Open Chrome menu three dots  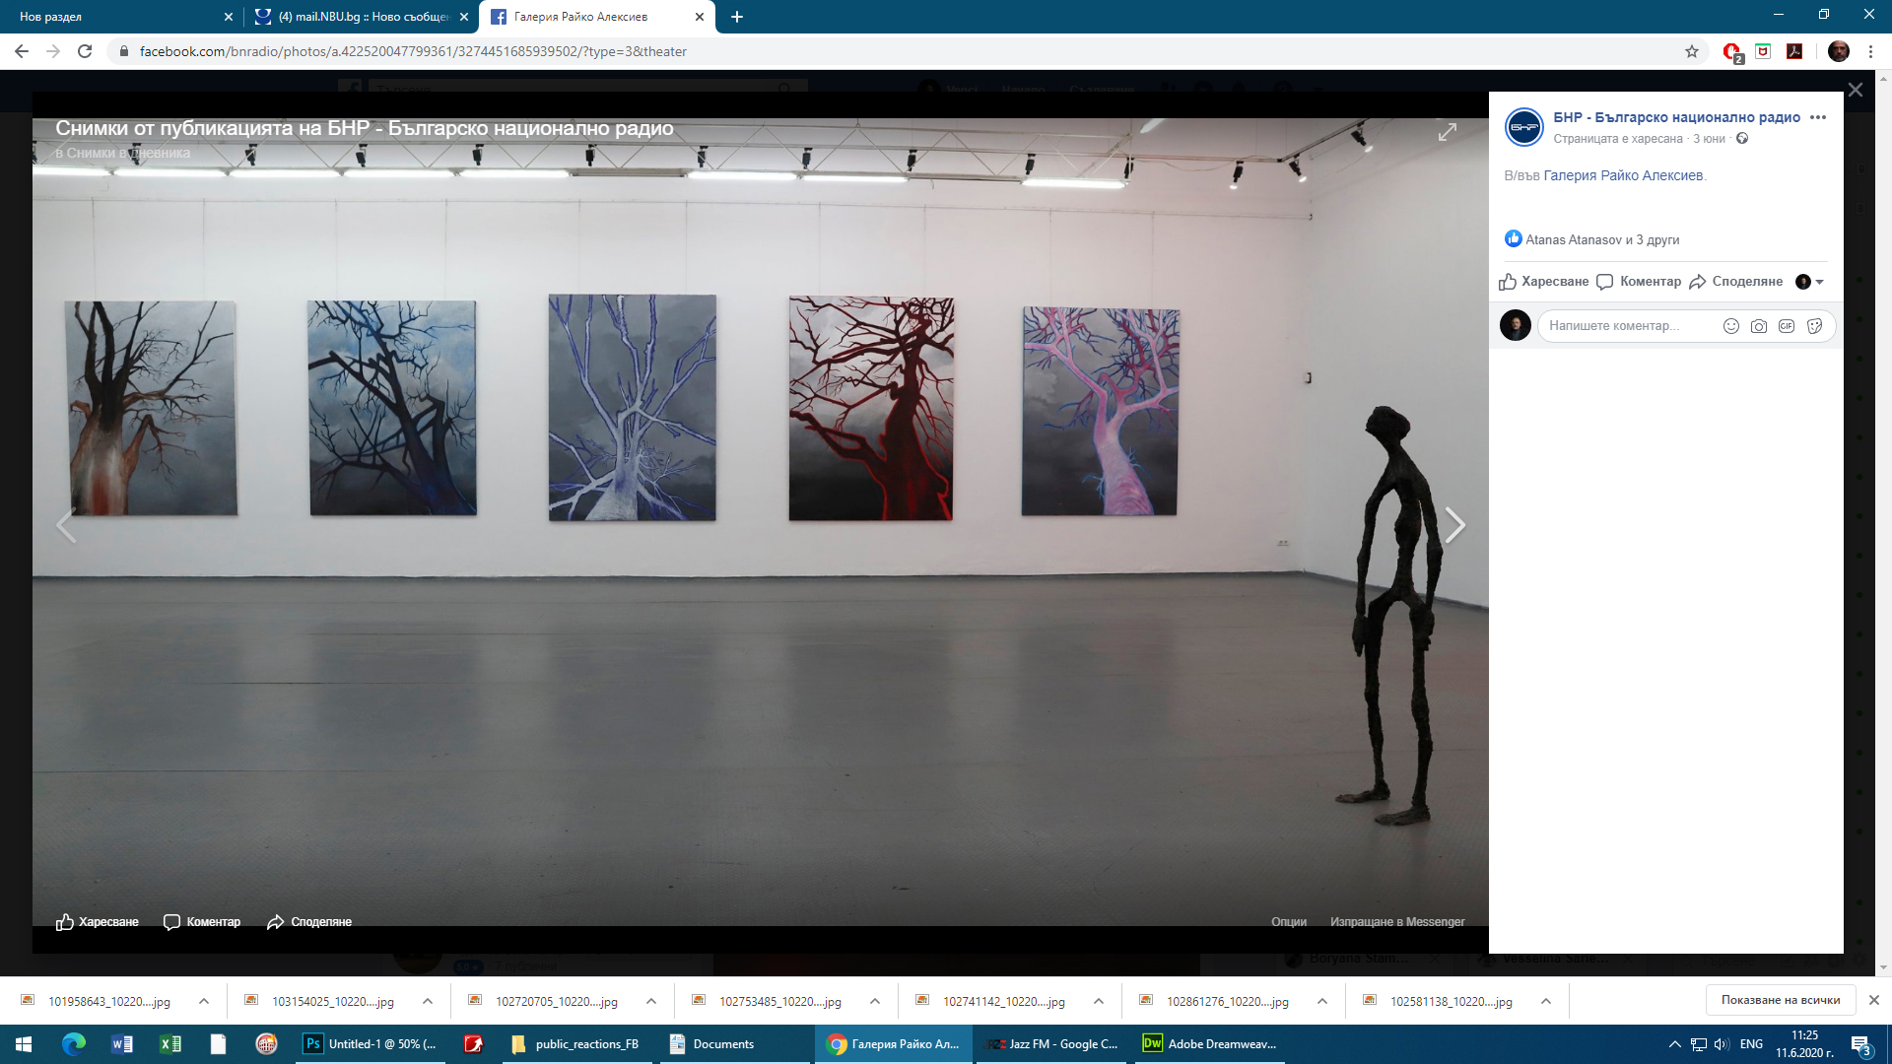click(1870, 51)
